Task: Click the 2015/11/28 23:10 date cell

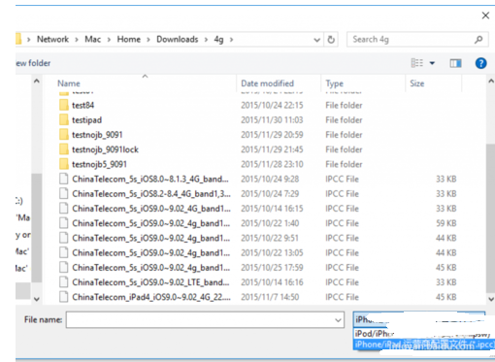Action: (272, 164)
